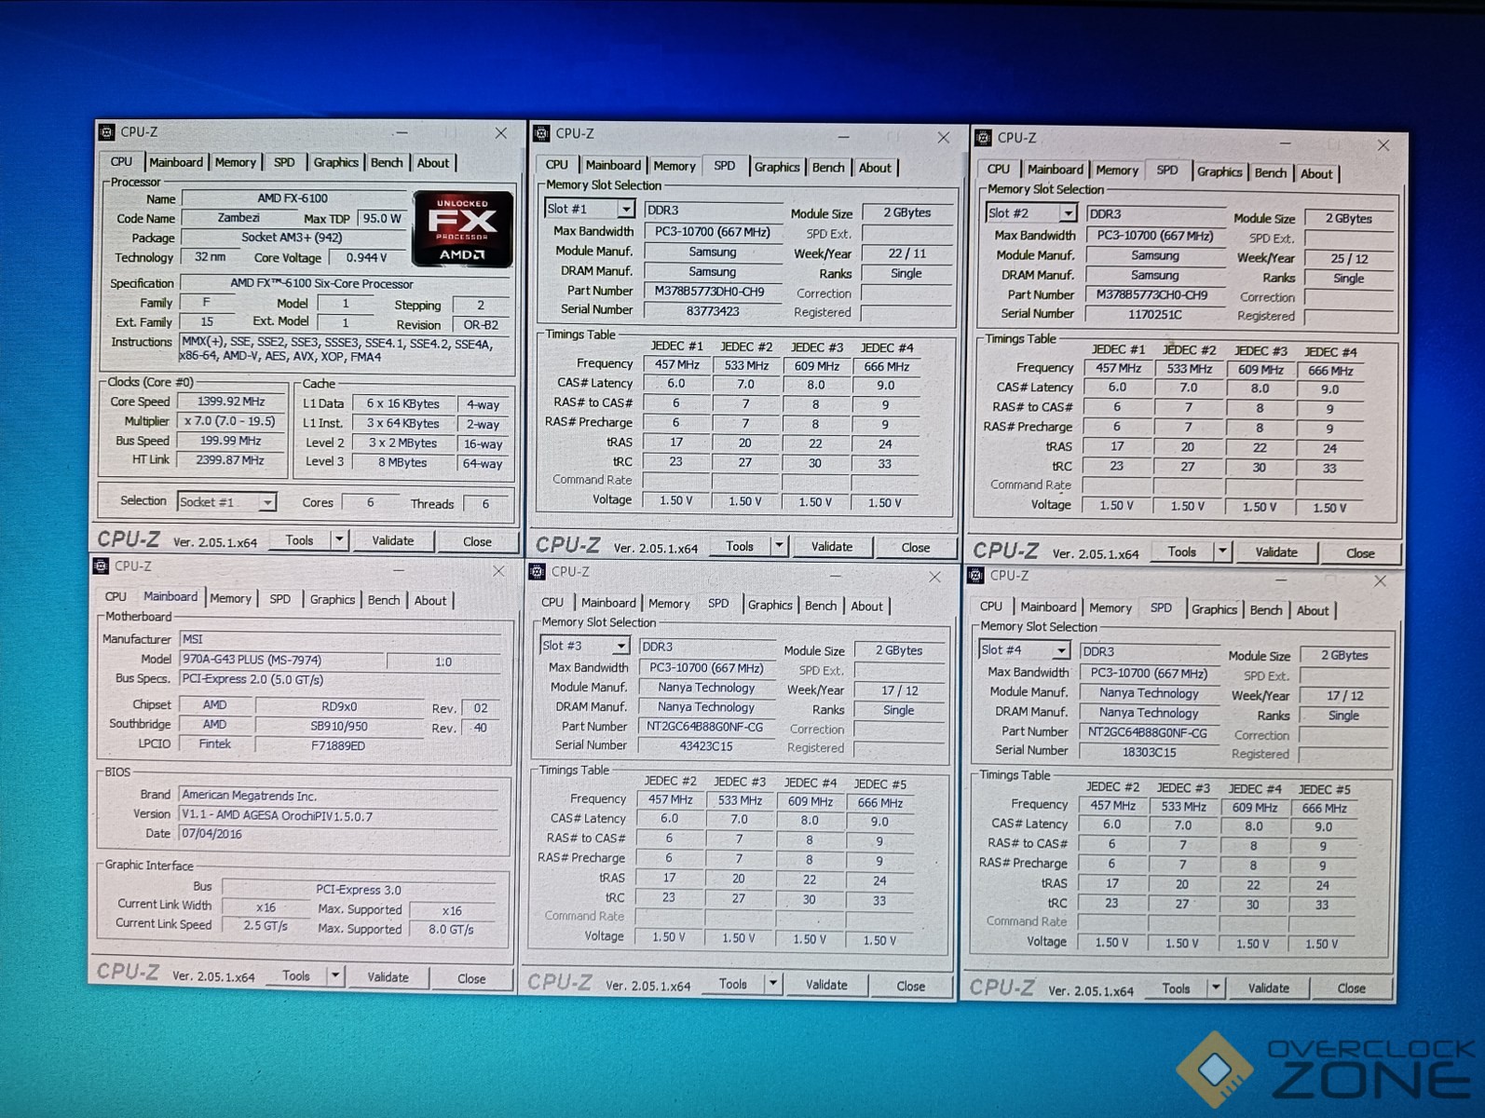
Task: Open the About tab in the Slot #3 window
Action: (866, 606)
